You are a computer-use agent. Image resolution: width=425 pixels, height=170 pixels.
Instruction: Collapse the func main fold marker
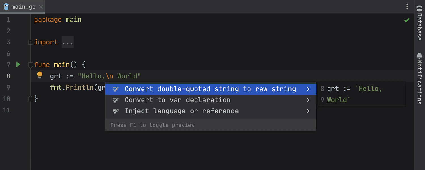(x=30, y=65)
